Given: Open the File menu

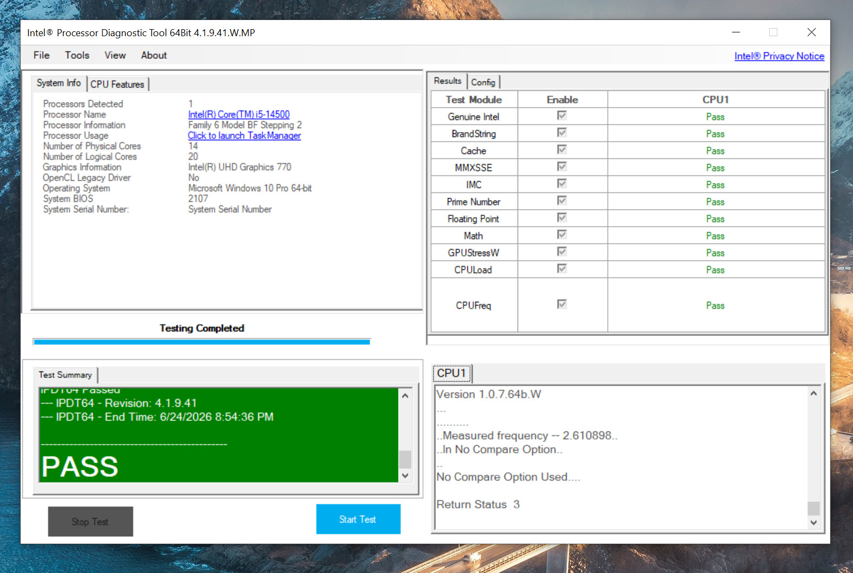Looking at the screenshot, I should [x=41, y=55].
